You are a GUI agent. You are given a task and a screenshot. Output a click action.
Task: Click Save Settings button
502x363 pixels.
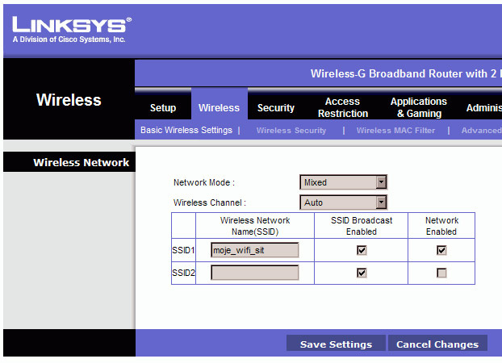pos(336,344)
